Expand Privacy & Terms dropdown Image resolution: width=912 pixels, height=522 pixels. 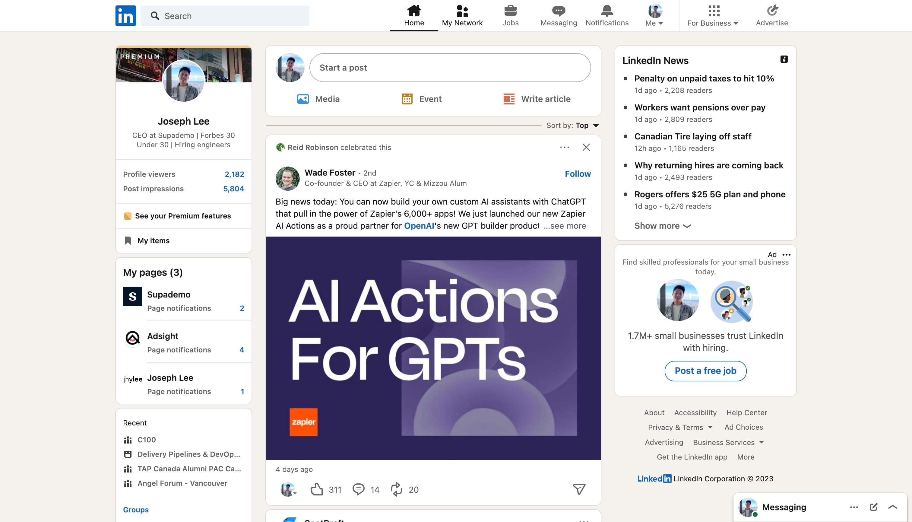coord(680,427)
